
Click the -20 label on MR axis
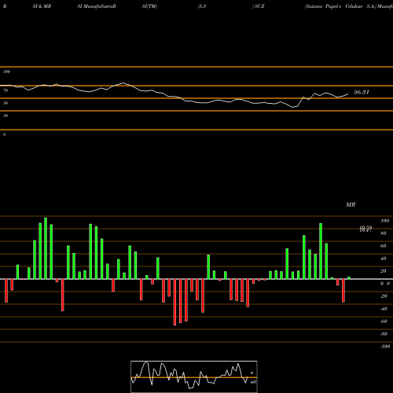pyautogui.click(x=384, y=296)
